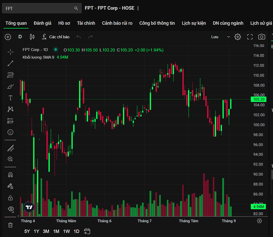Take a chart snapshot with camera icon
This screenshot has height=237, width=273.
coord(262,37)
